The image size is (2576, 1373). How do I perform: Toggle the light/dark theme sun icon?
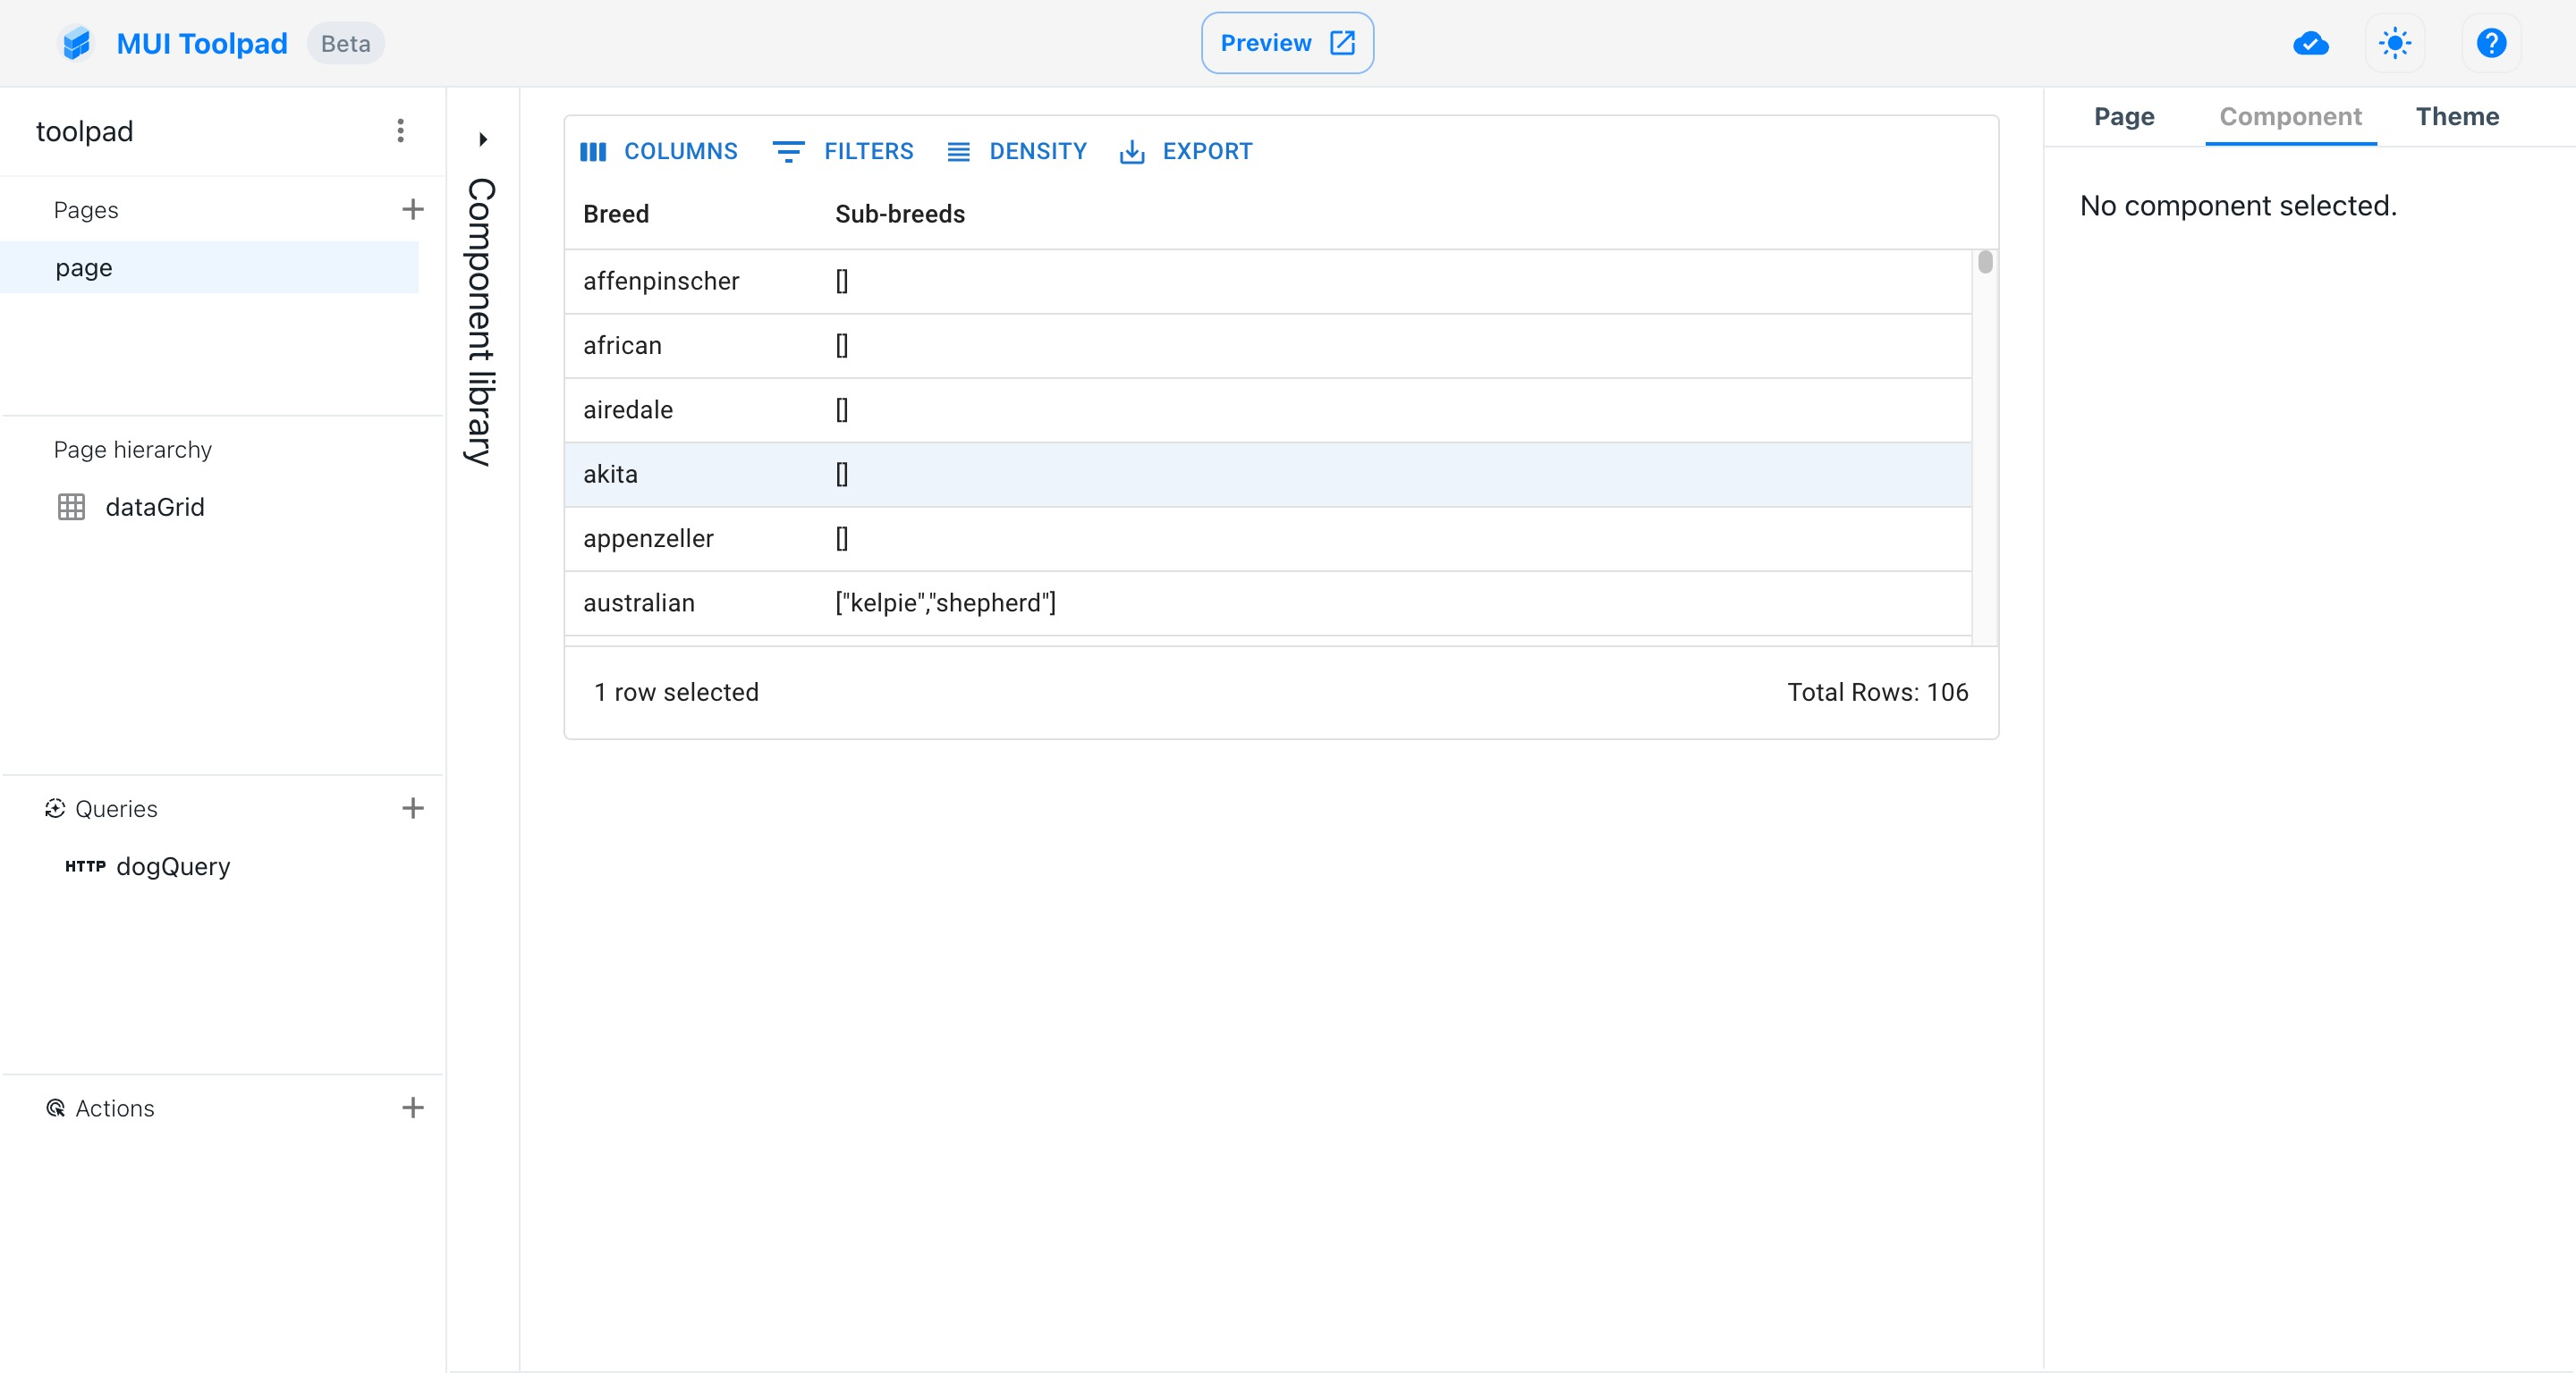click(x=2394, y=44)
